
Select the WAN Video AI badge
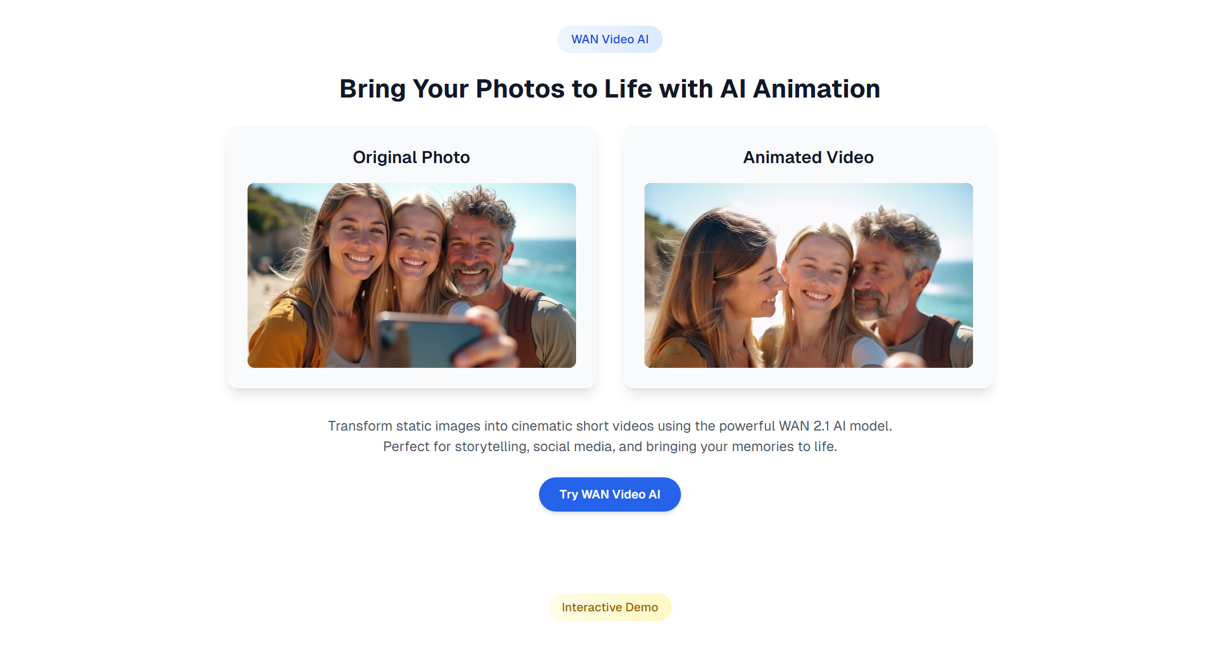point(610,39)
